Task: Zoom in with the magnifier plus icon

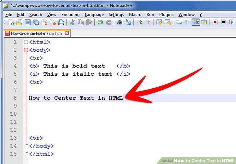Action: click(x=139, y=22)
